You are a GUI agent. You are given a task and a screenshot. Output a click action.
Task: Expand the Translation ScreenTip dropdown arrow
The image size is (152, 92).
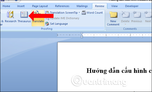click(x=79, y=13)
